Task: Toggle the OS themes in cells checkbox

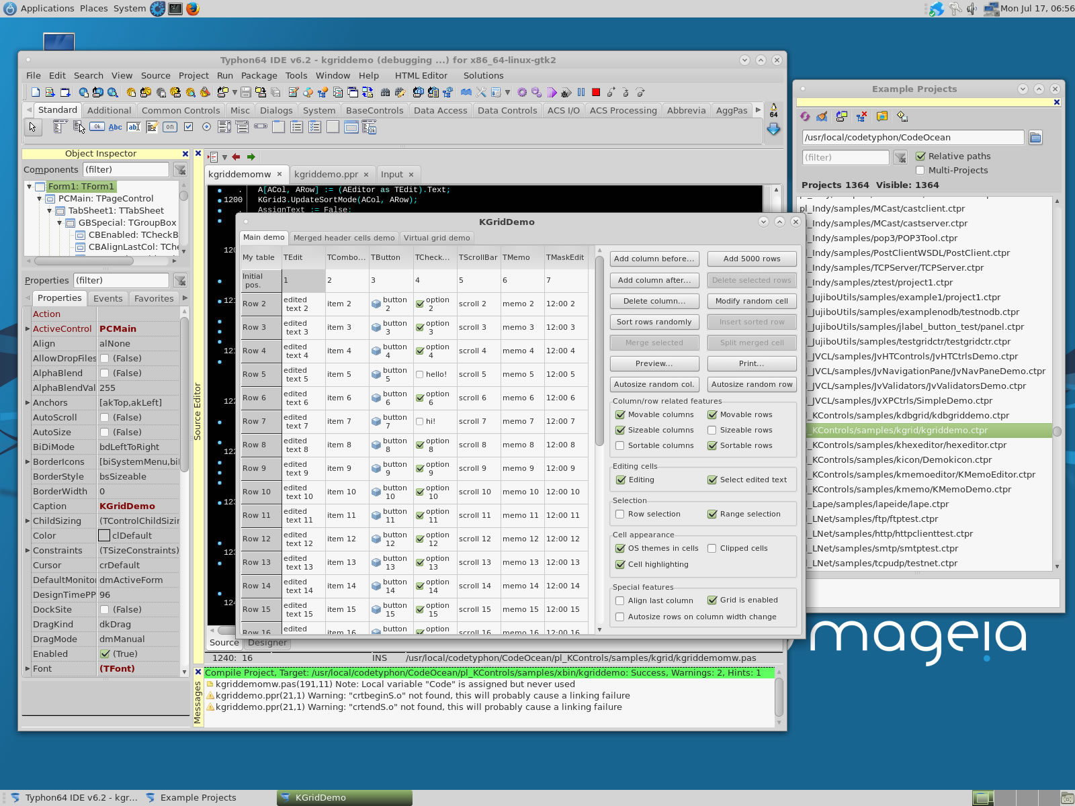Action: click(620, 549)
